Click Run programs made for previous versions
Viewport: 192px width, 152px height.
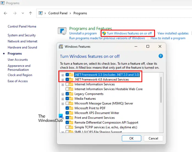click(x=107, y=38)
